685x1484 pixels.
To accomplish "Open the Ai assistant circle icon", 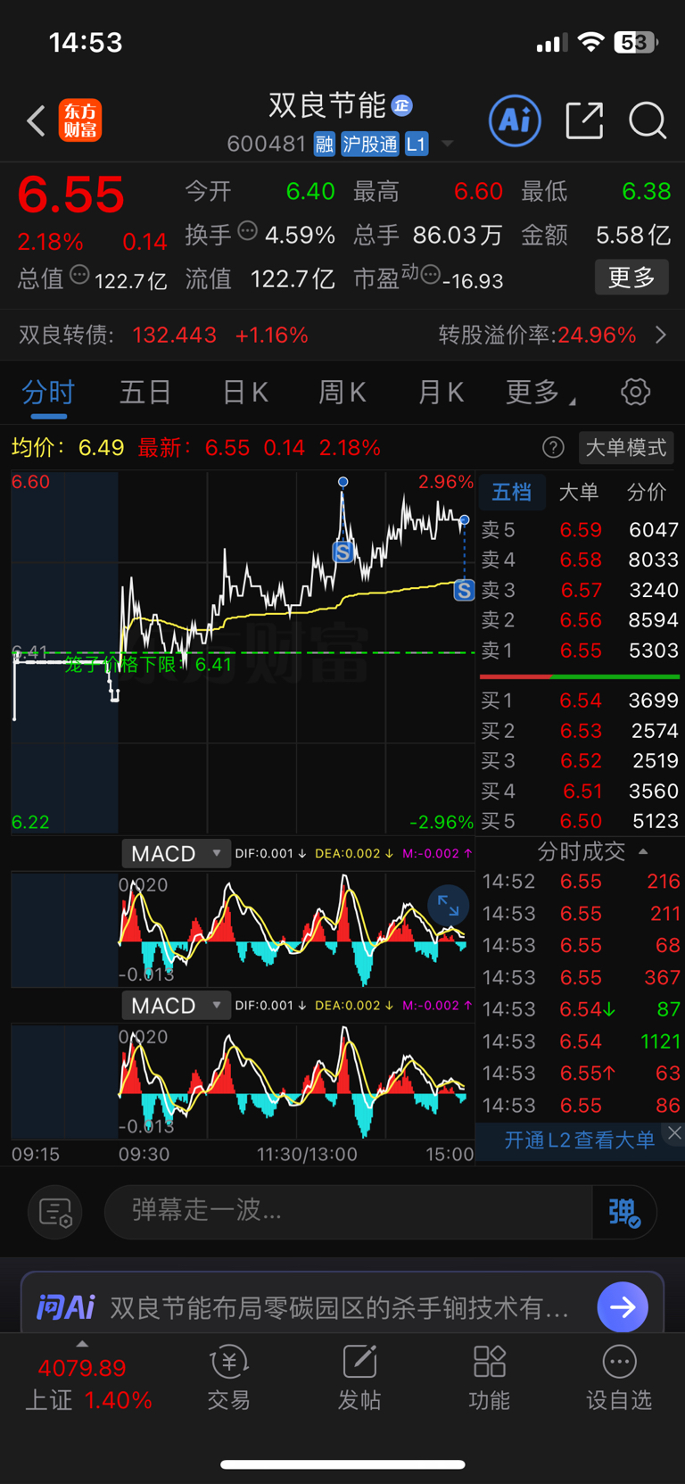I will 515,120.
